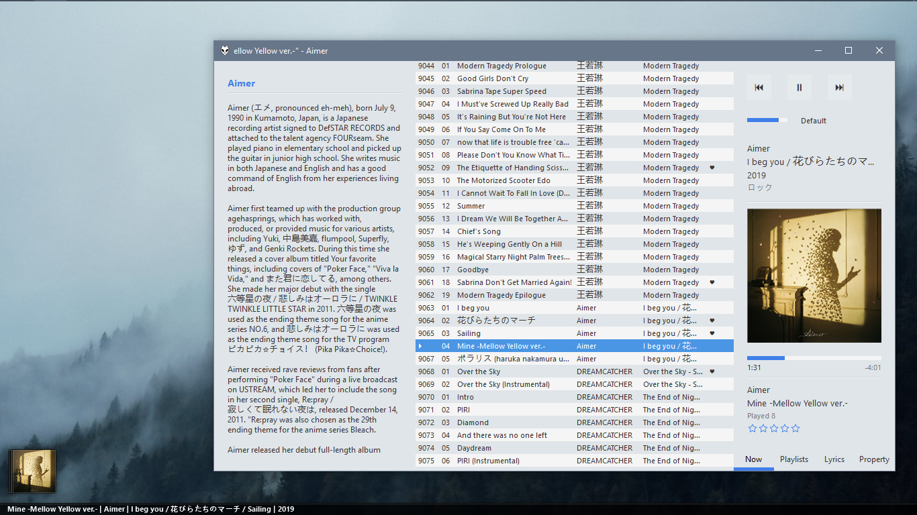Skip to the next track

840,87
